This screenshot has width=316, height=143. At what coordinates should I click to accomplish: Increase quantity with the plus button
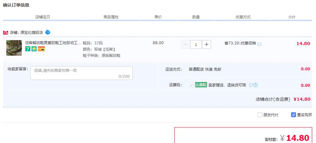tap(207, 44)
